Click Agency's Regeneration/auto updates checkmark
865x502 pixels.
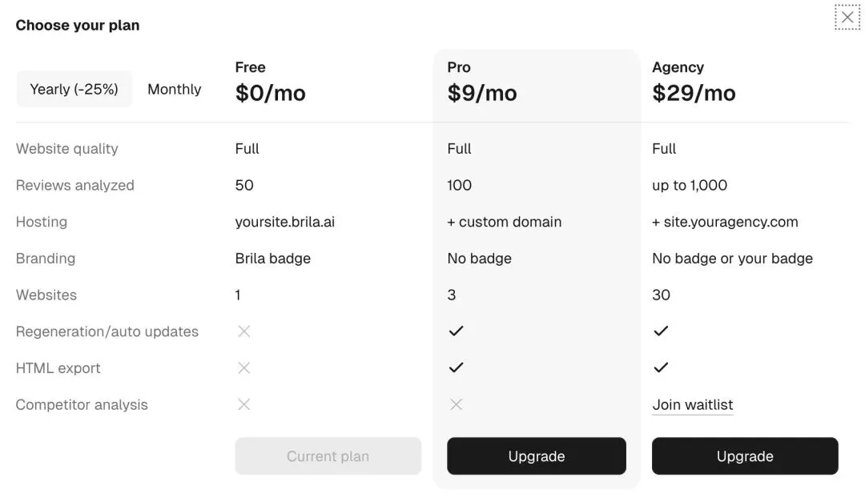pos(661,331)
